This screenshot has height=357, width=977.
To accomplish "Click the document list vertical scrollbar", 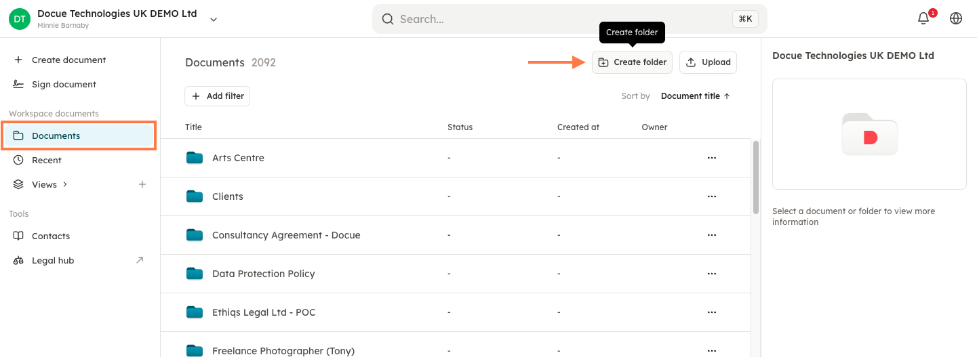I will 756,177.
